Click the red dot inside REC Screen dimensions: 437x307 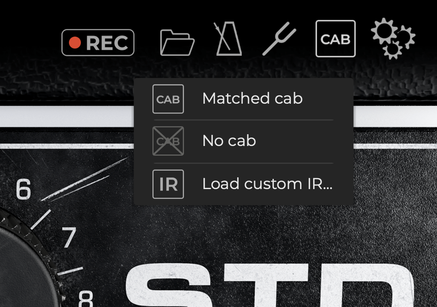pos(75,43)
